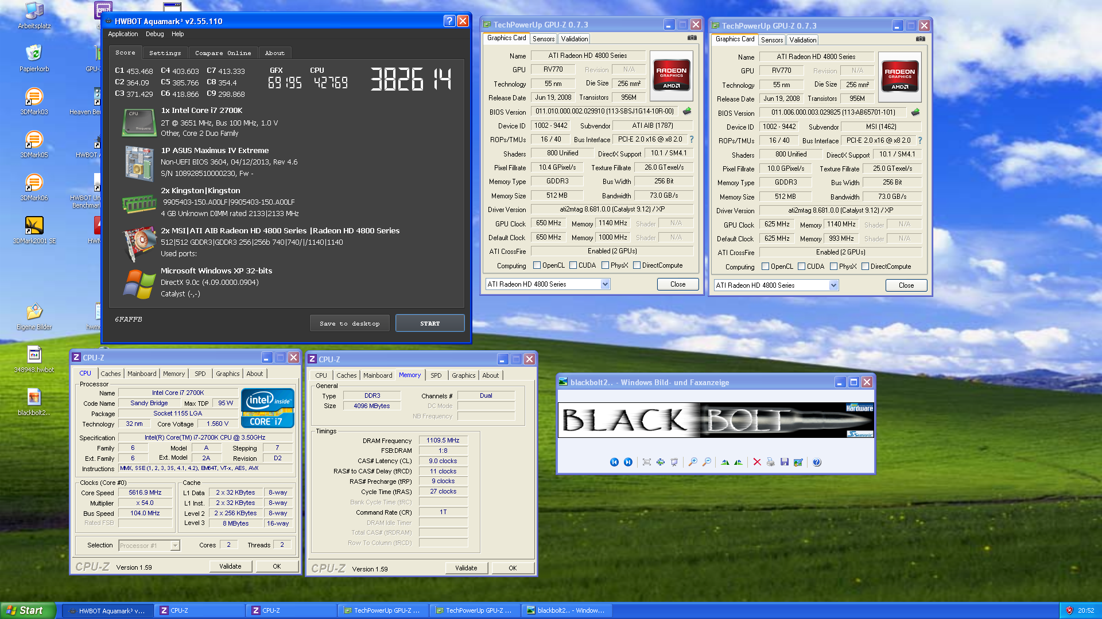
Task: Click the BlackBolt banner image in viewer
Action: tap(716, 420)
